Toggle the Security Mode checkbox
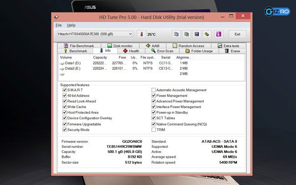 click(65, 130)
